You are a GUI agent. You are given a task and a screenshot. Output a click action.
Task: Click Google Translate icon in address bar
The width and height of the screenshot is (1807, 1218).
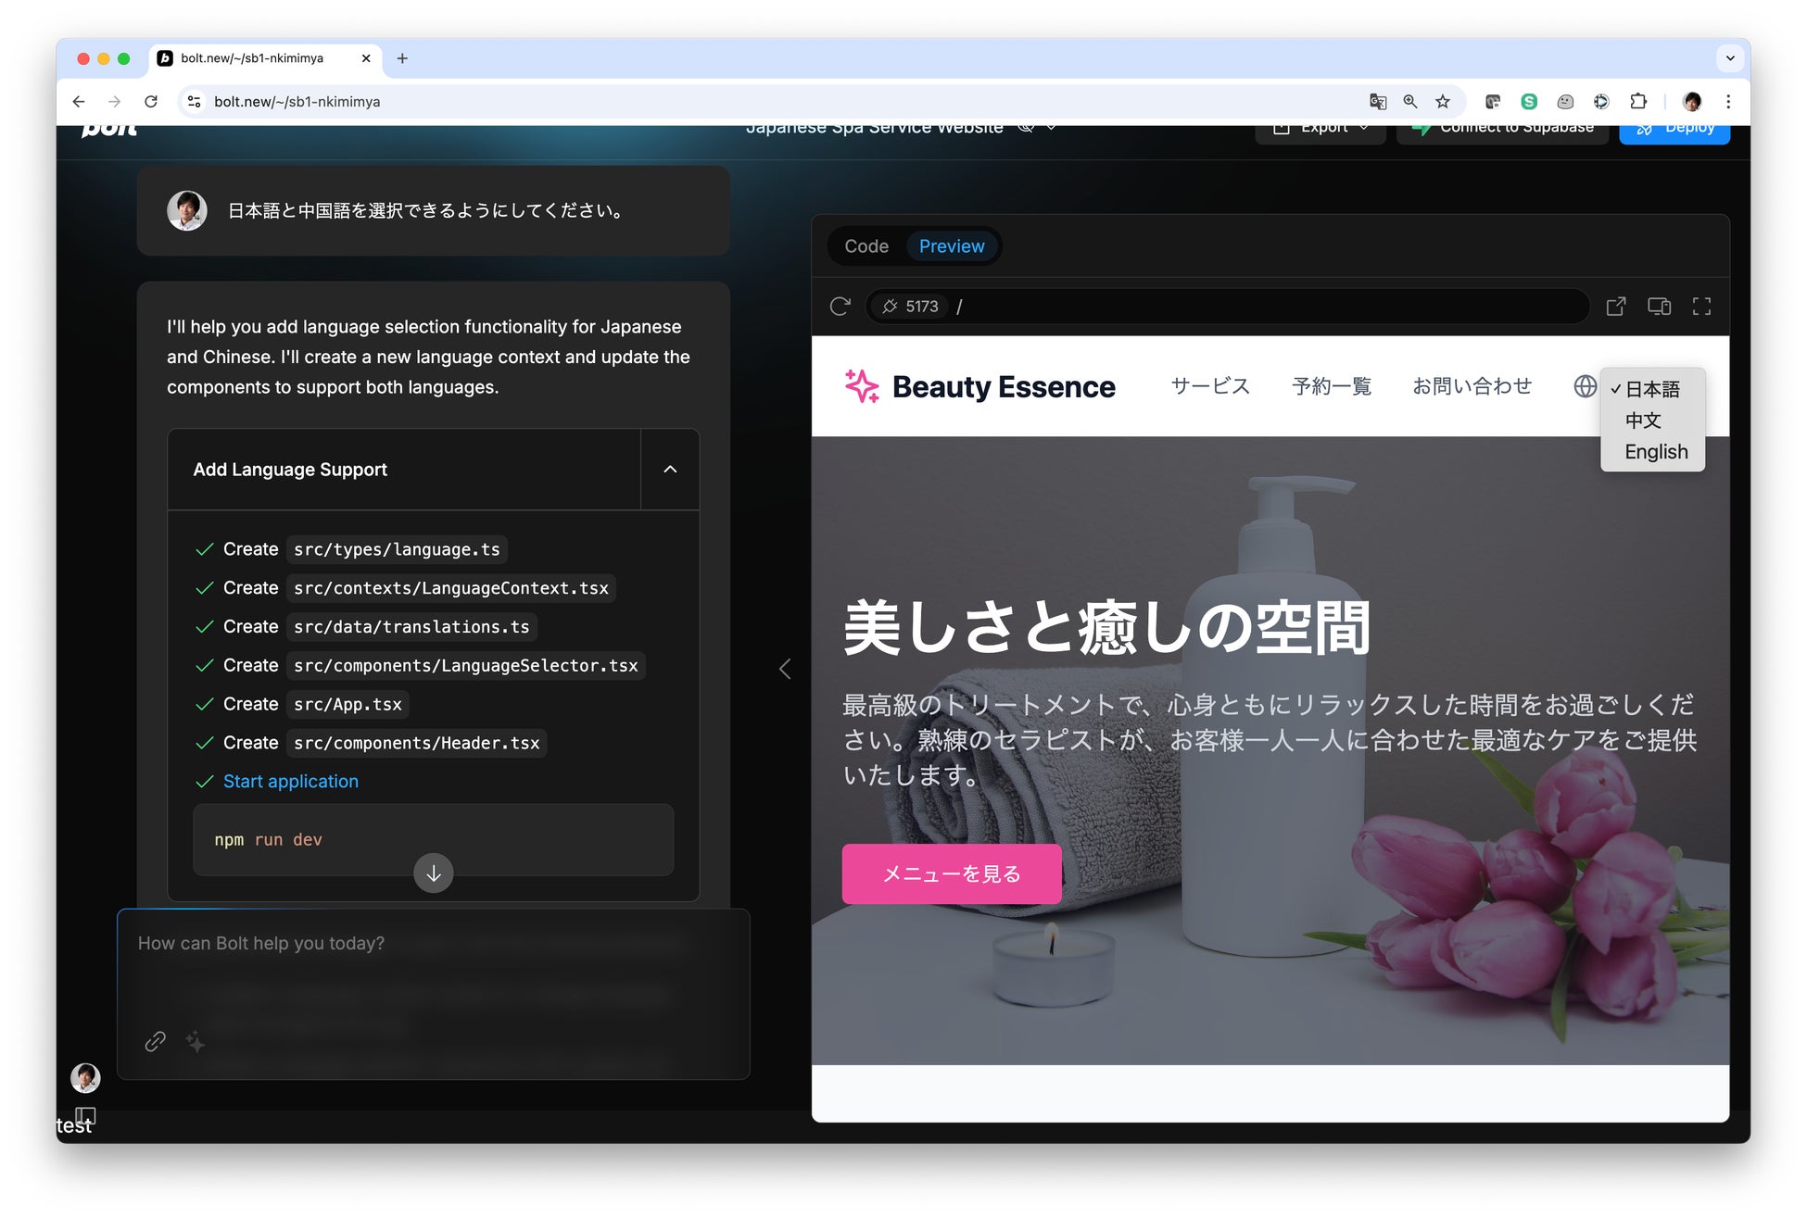coord(1378,102)
